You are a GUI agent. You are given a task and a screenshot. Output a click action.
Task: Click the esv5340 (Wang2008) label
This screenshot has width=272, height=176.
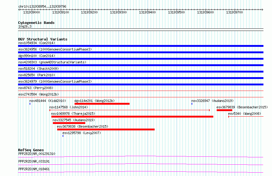[x=244, y=114]
